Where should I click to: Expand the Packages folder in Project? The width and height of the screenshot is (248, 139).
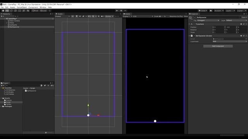(1, 107)
